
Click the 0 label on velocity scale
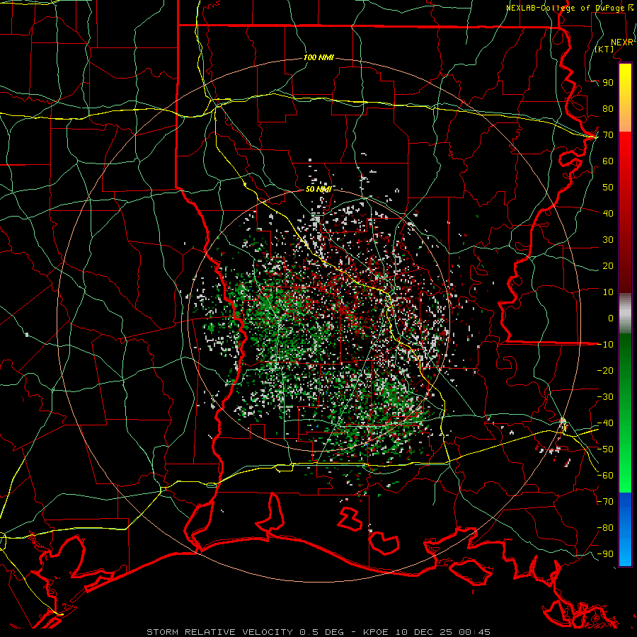[611, 318]
